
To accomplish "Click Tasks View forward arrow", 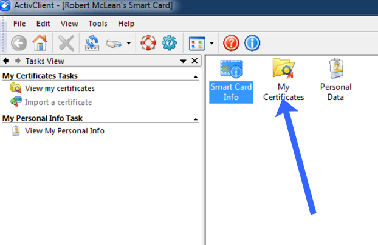I will click(18, 61).
